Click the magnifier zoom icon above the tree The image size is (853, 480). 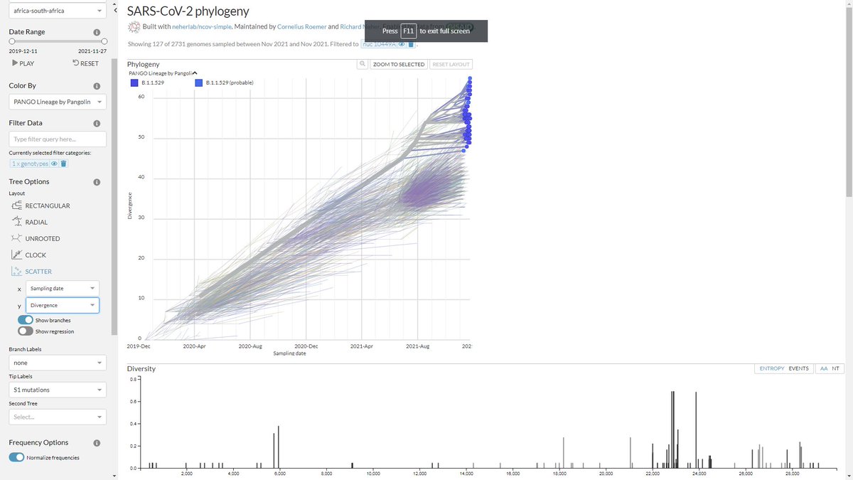click(362, 64)
